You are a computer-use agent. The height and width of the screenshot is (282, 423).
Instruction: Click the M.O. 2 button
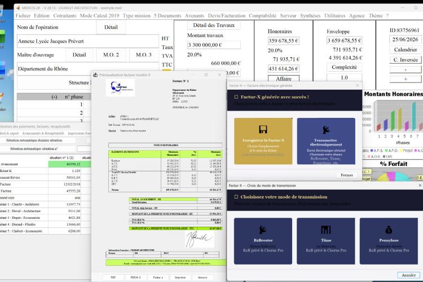[111, 55]
